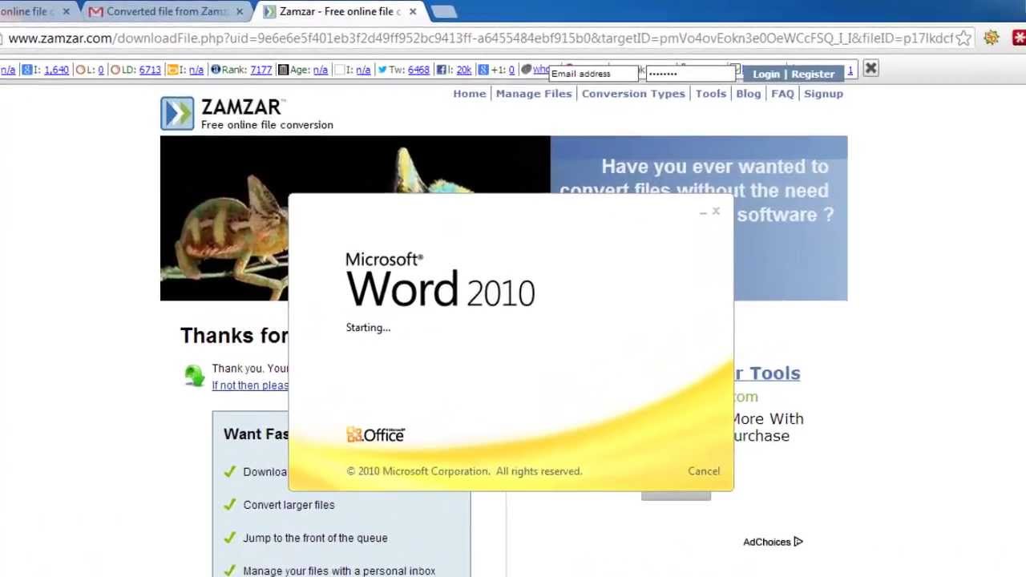Click the AdChoices triangle icon
1026x577 pixels.
pos(798,542)
